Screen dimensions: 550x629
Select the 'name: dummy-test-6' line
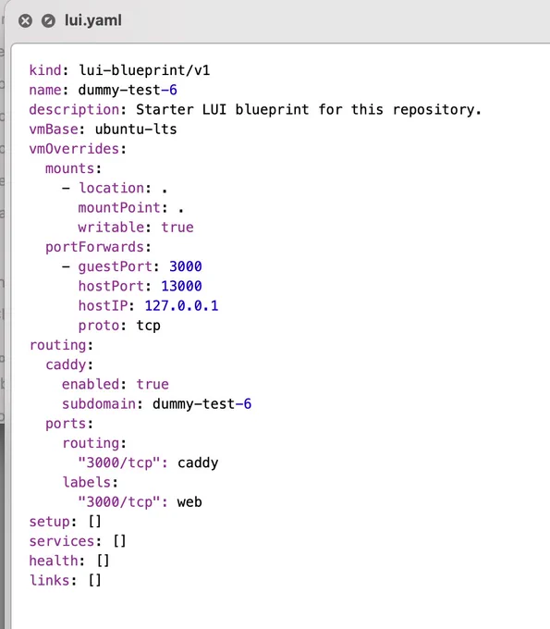click(x=103, y=90)
